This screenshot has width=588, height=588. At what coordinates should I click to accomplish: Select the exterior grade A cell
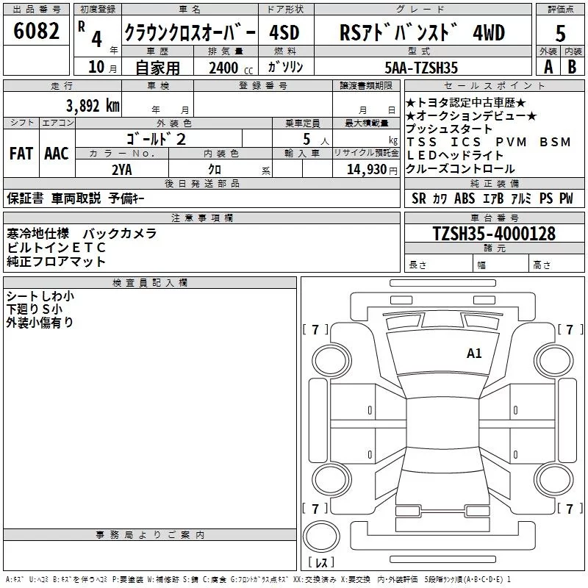[x=548, y=66]
